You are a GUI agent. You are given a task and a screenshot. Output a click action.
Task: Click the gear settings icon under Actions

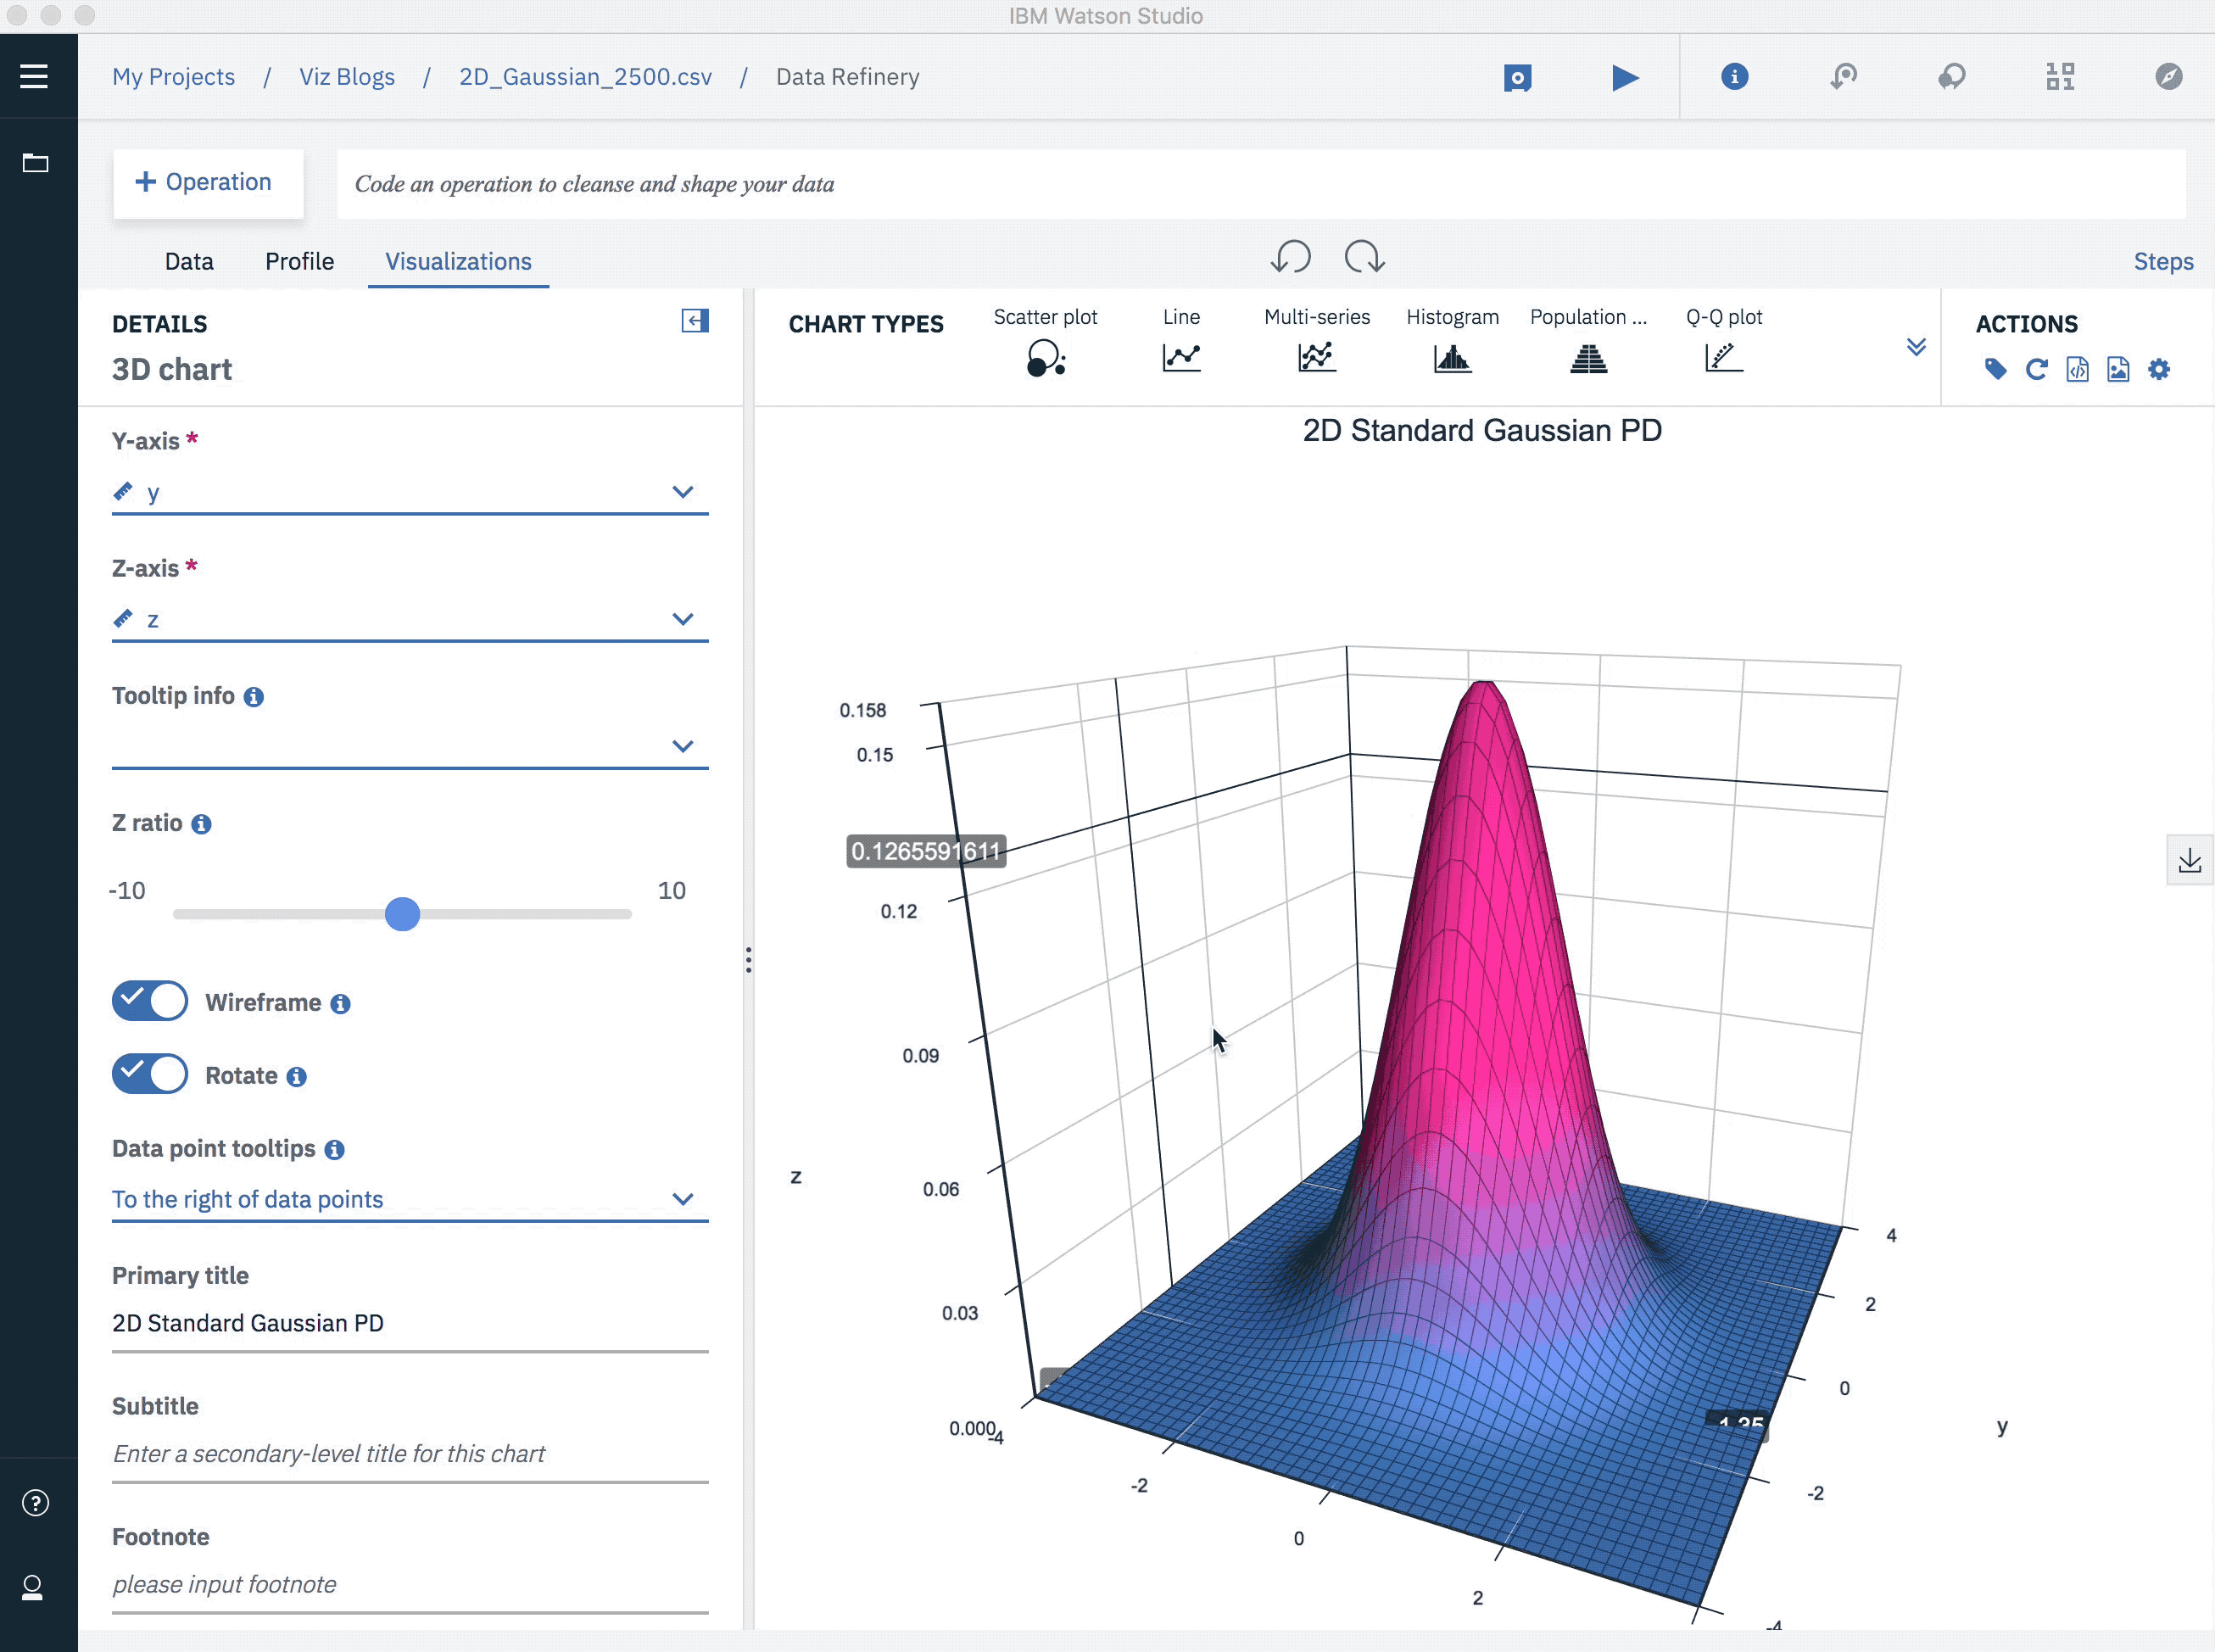2159,370
